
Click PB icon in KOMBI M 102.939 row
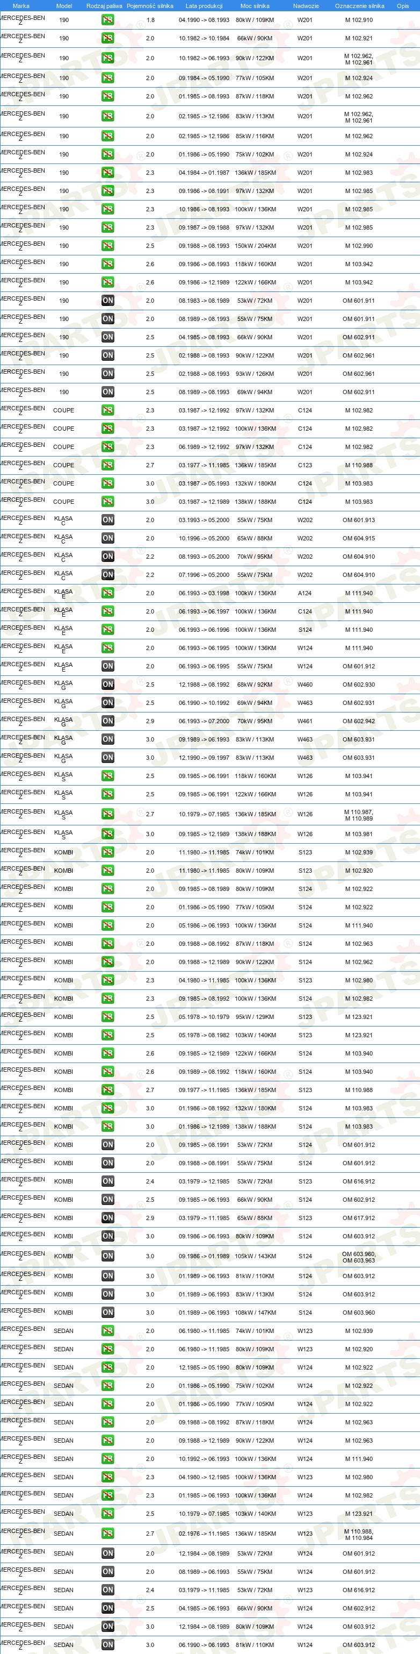[x=108, y=853]
